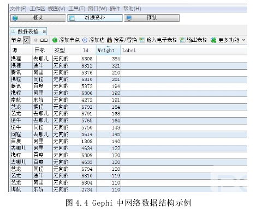Click the binoculars Search/Replace (搜索/替换) icon
Image resolution: width=268 pixels, height=209 pixels.
pos(109,40)
